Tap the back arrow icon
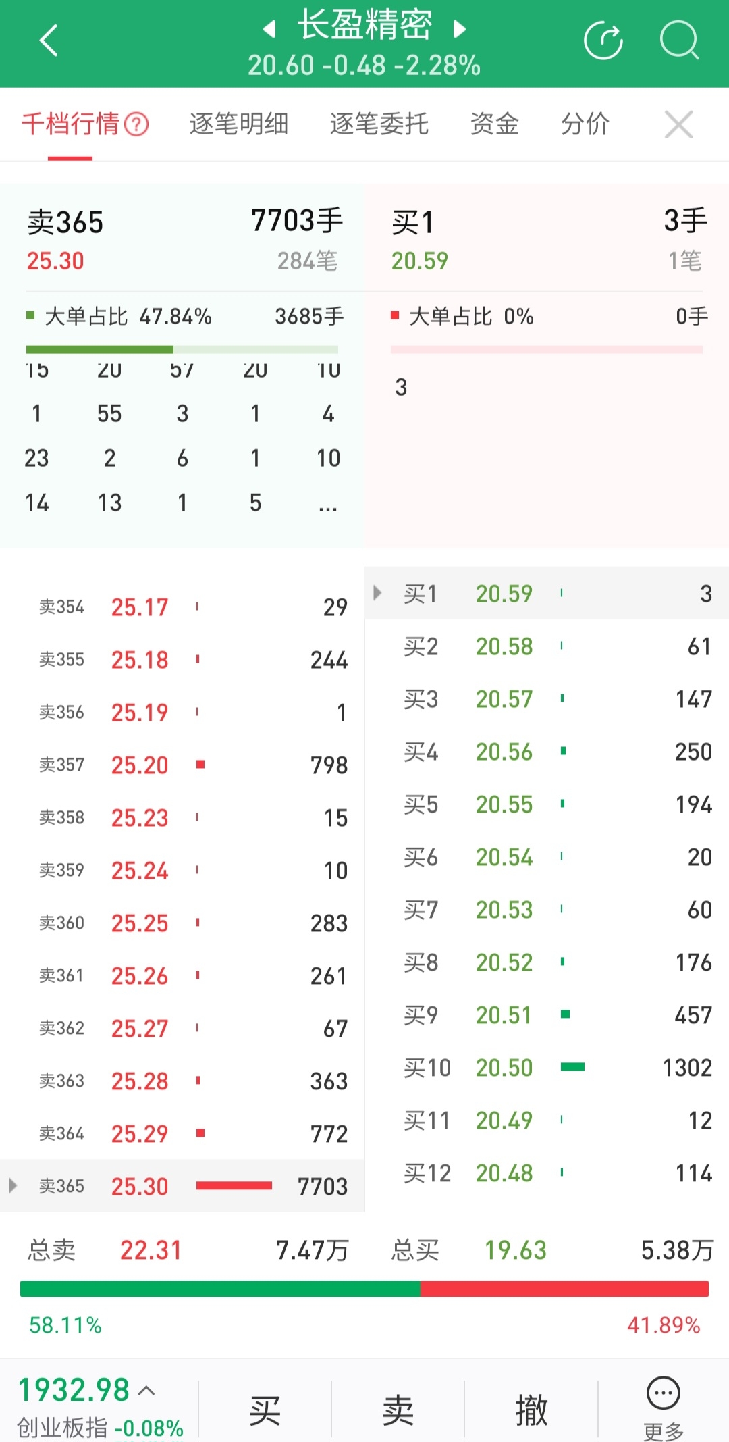The image size is (729, 1442). [x=49, y=41]
